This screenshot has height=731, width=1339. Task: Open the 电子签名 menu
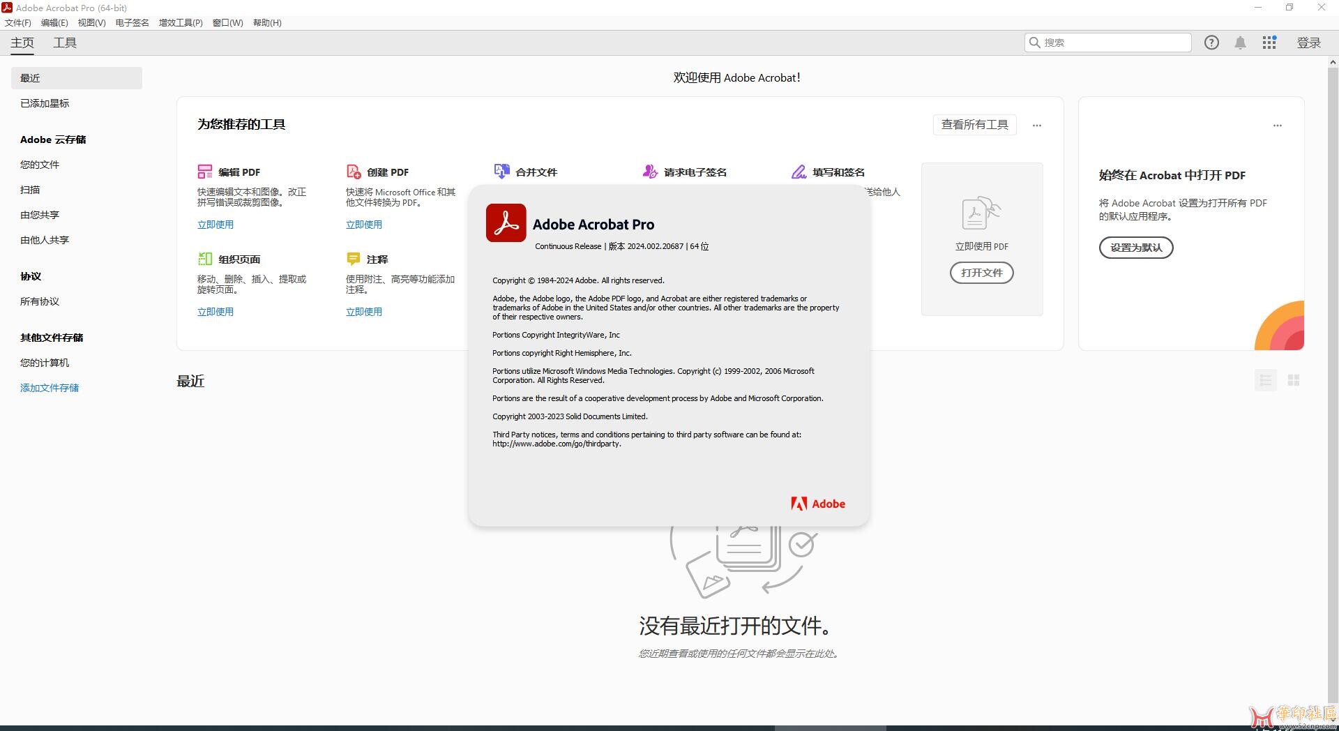point(132,23)
